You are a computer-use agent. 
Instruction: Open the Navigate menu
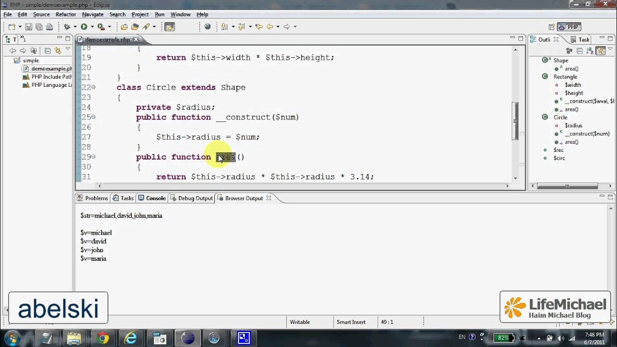click(x=93, y=14)
